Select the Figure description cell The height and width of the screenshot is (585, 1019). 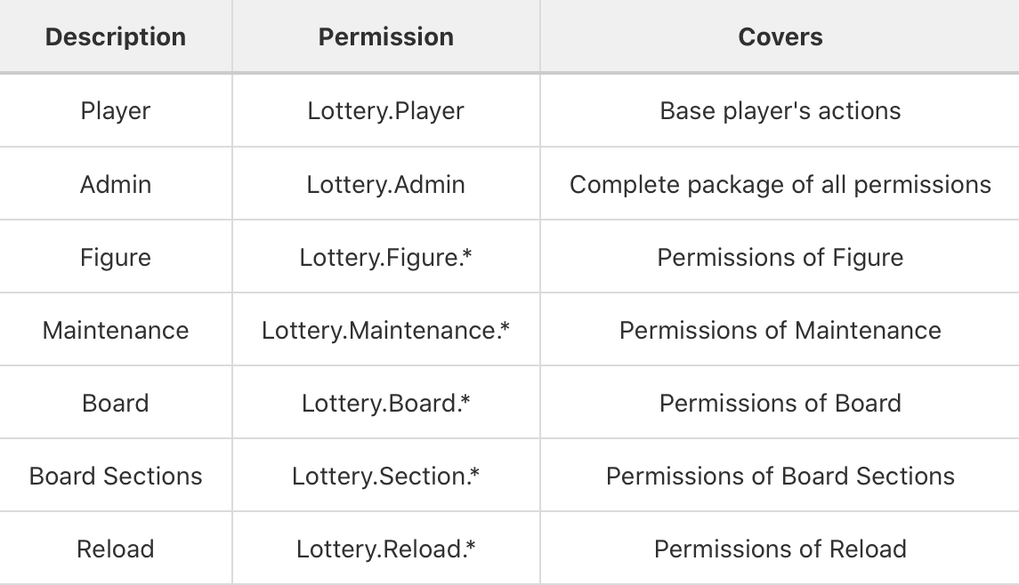point(116,257)
